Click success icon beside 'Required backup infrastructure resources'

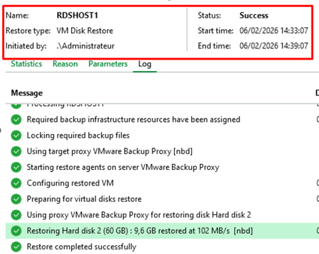16,119
